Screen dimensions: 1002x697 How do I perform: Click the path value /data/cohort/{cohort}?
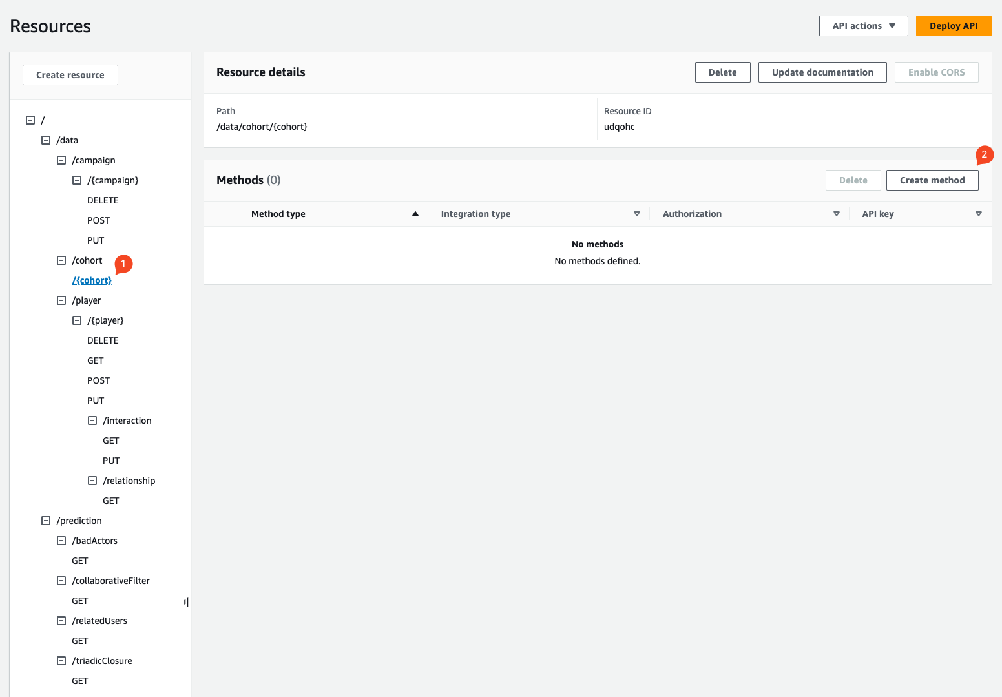[x=262, y=127]
